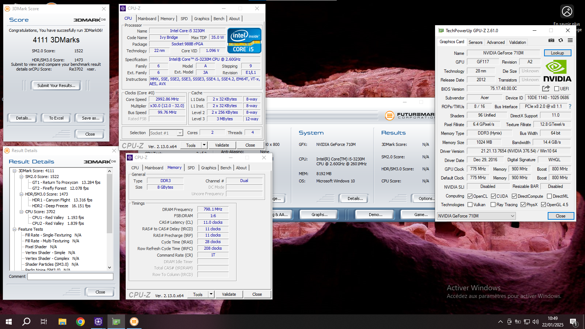Click the Lookup button in GPU-Z
The width and height of the screenshot is (585, 329).
(558, 53)
